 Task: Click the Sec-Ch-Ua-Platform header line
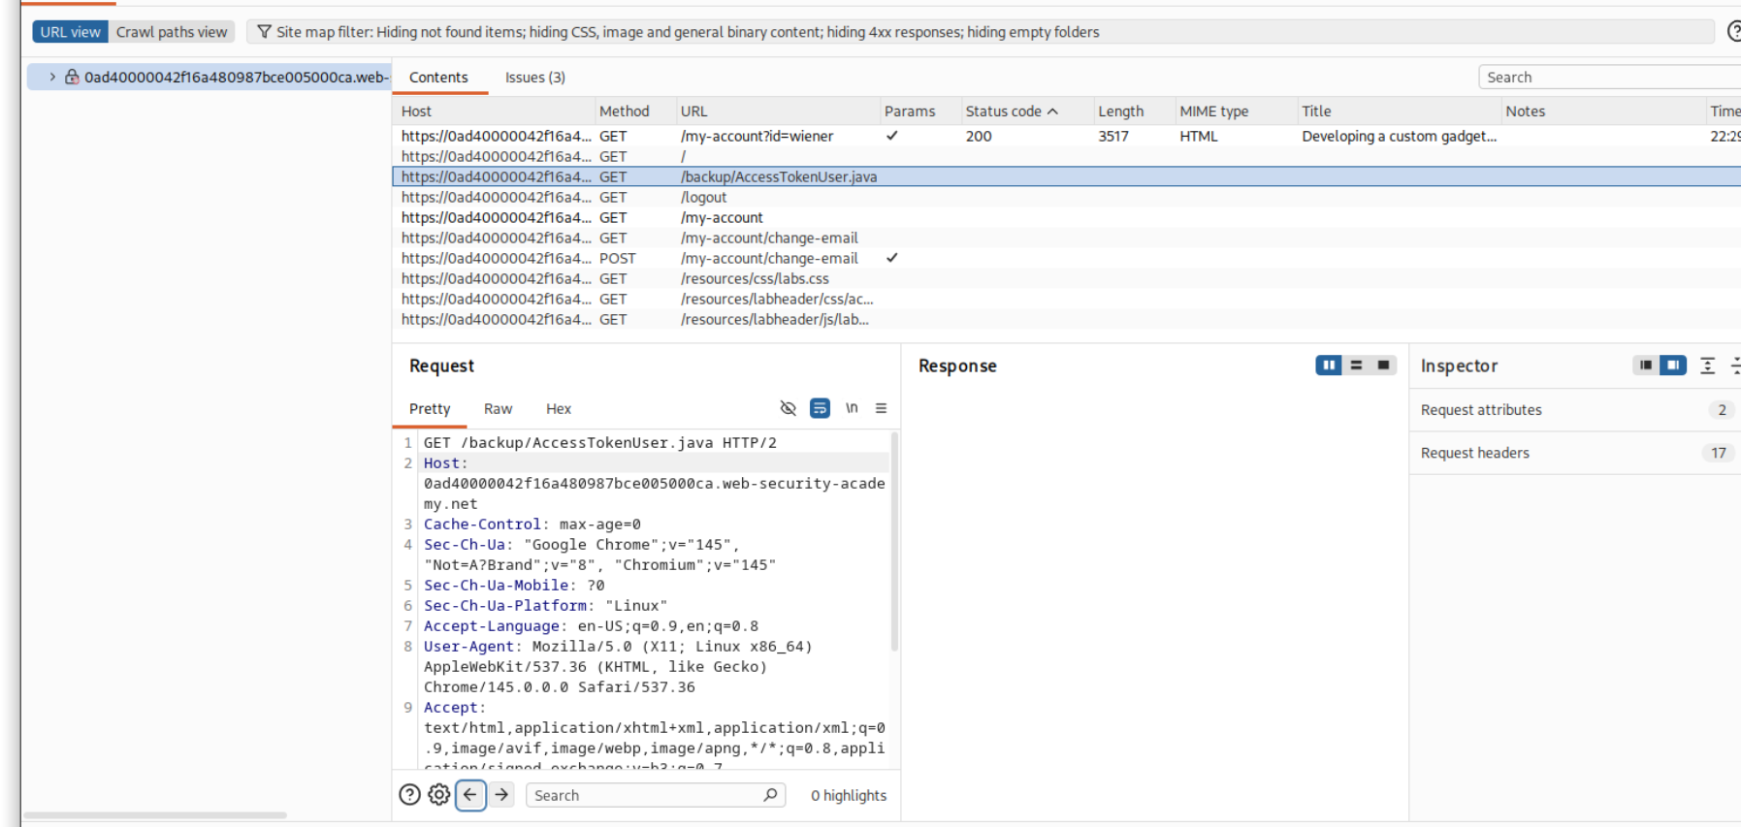(545, 605)
